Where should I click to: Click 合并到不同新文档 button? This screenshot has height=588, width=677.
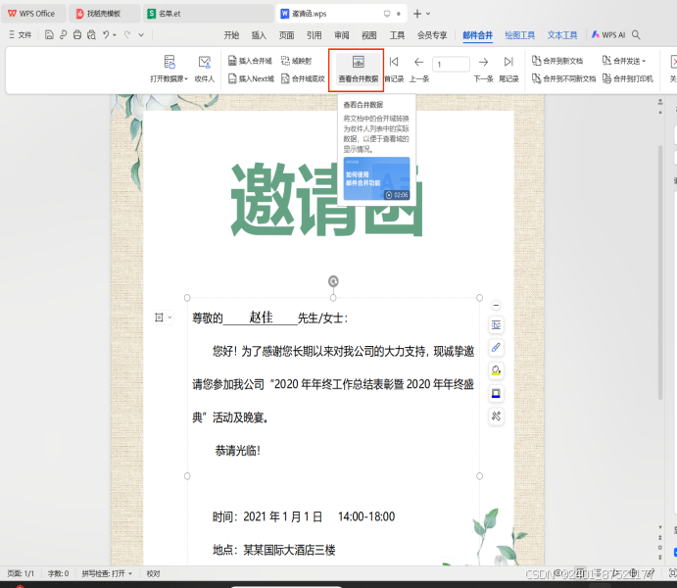pos(563,78)
